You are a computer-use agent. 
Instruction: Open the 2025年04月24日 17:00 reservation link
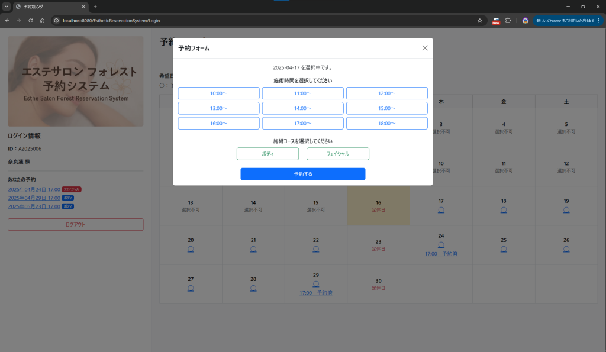click(34, 189)
